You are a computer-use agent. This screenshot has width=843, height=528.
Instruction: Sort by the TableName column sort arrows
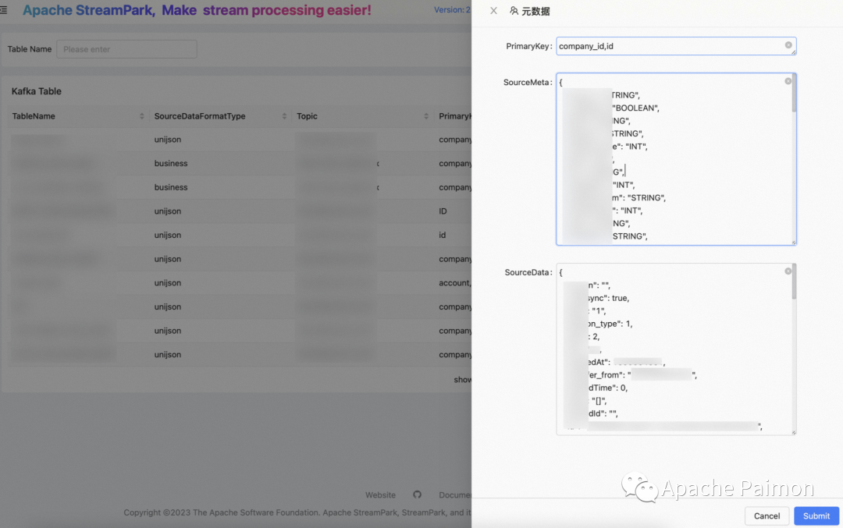pos(142,116)
